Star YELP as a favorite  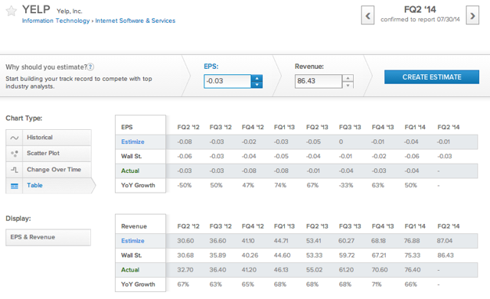tap(11, 11)
